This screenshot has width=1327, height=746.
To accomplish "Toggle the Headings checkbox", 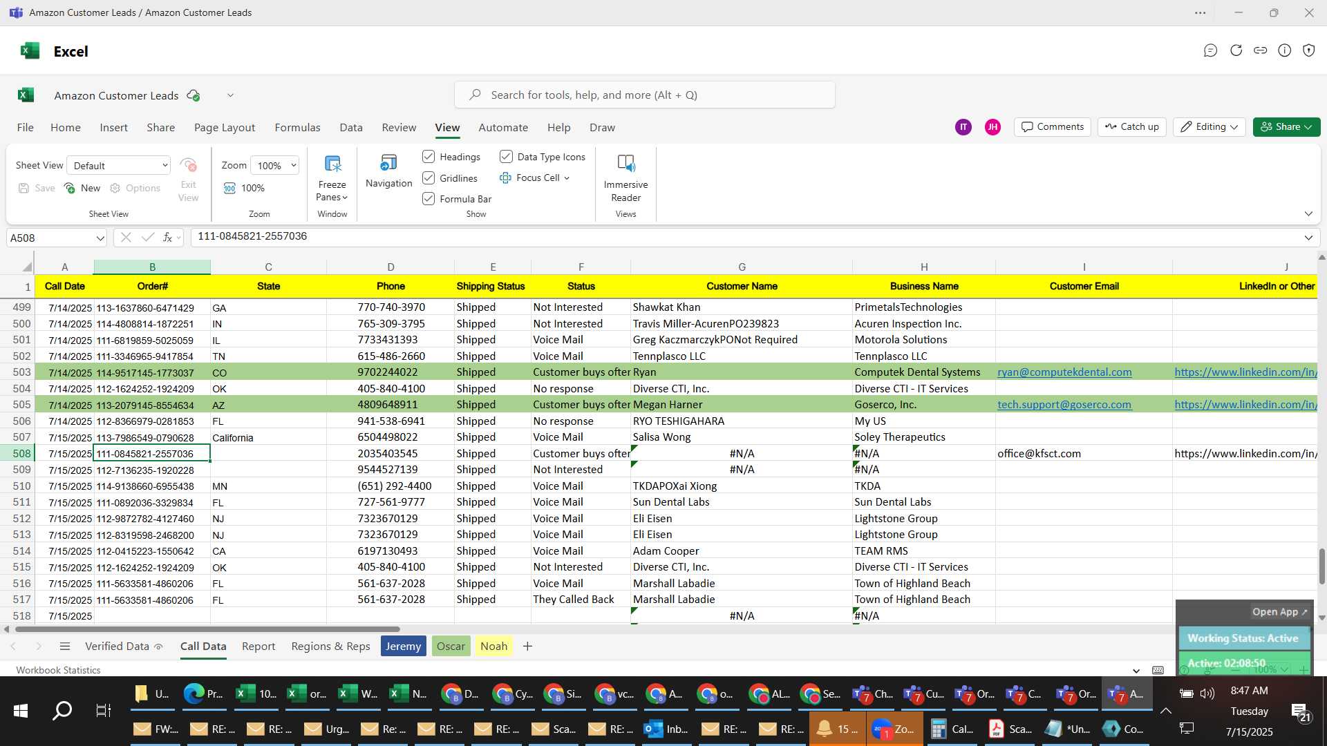I will click(429, 157).
